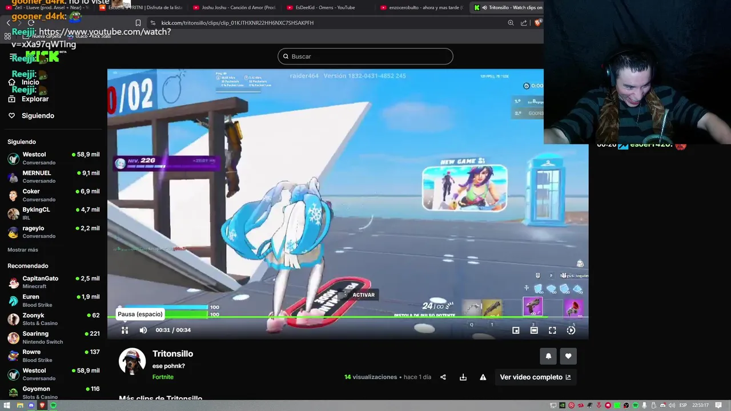Open Soarinng recommended channel
This screenshot has width=731, height=411.
pyautogui.click(x=54, y=337)
